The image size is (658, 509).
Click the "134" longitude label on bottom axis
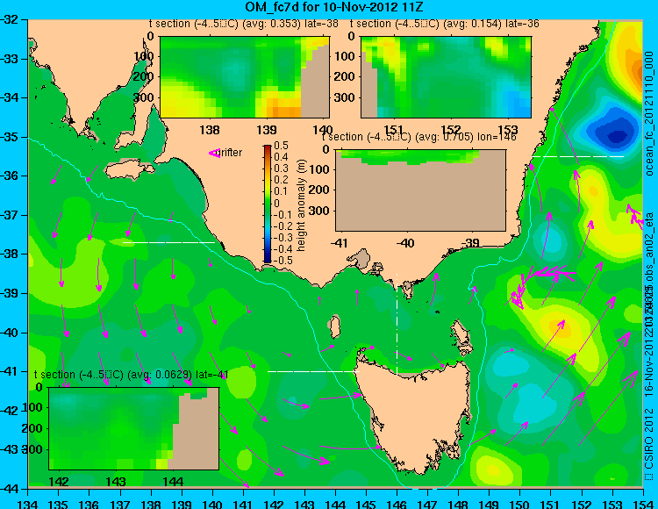[x=29, y=504]
